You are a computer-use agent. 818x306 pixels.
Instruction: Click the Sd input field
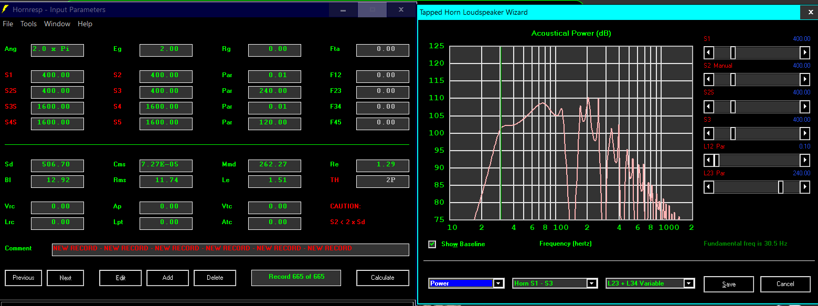[x=57, y=165]
